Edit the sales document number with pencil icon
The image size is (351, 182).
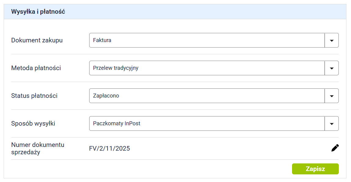pos(335,148)
